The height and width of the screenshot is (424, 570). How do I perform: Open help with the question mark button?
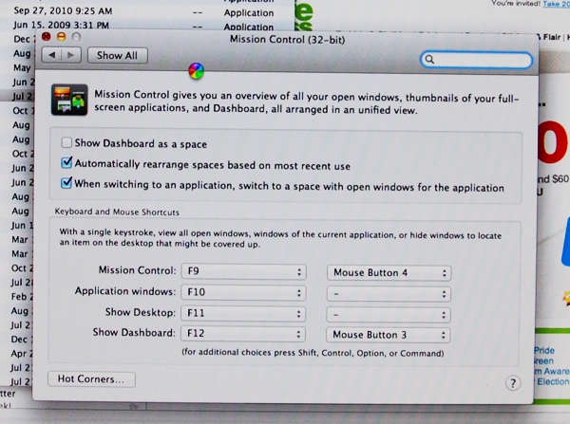[x=513, y=383]
